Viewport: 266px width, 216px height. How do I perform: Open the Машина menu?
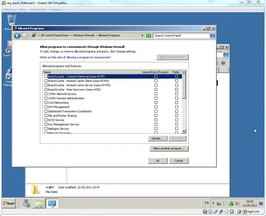pos(10,9)
